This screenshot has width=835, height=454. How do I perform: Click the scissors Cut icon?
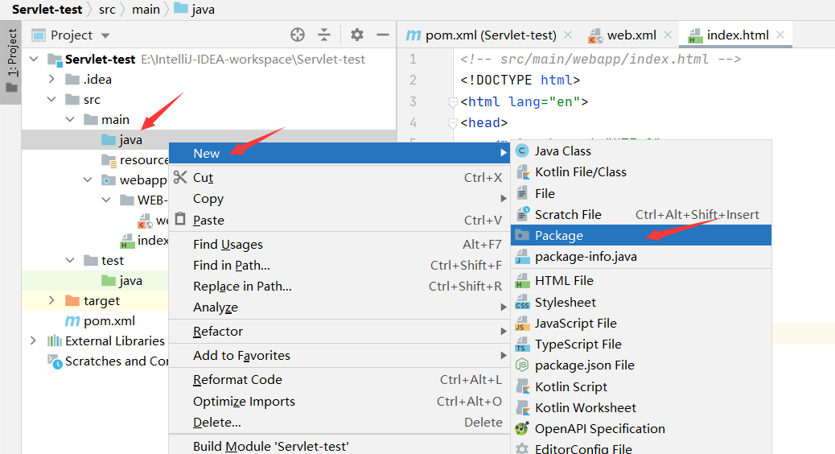(x=180, y=177)
